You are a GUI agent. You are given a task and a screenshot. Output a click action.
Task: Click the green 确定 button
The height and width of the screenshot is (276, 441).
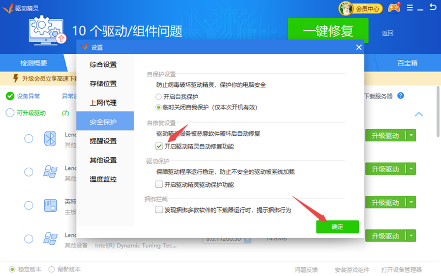[x=337, y=227]
